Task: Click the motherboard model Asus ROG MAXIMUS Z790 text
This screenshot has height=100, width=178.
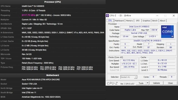Action: click(41, 80)
